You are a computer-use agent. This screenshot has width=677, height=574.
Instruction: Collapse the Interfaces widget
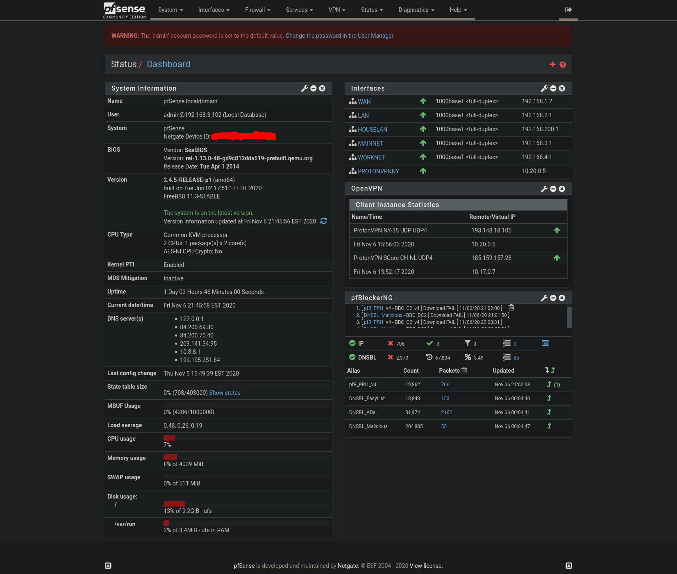pyautogui.click(x=553, y=89)
